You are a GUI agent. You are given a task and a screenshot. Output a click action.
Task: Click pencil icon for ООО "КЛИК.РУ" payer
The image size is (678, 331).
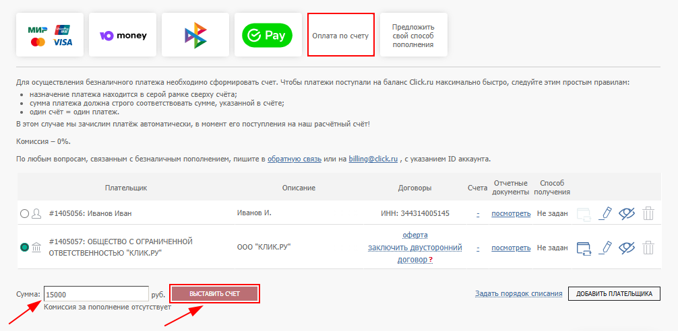(x=606, y=248)
